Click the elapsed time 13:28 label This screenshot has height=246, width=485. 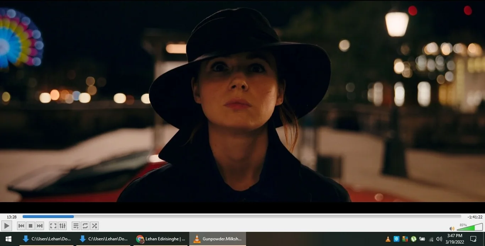tap(12, 217)
